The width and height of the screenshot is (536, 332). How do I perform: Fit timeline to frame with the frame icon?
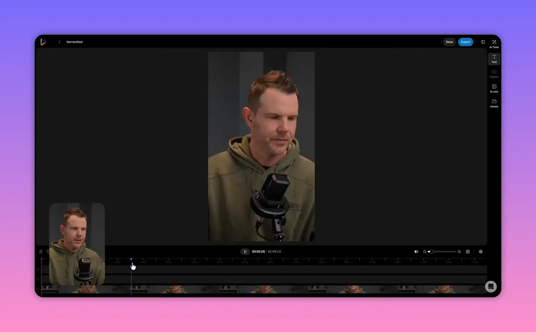[468, 251]
